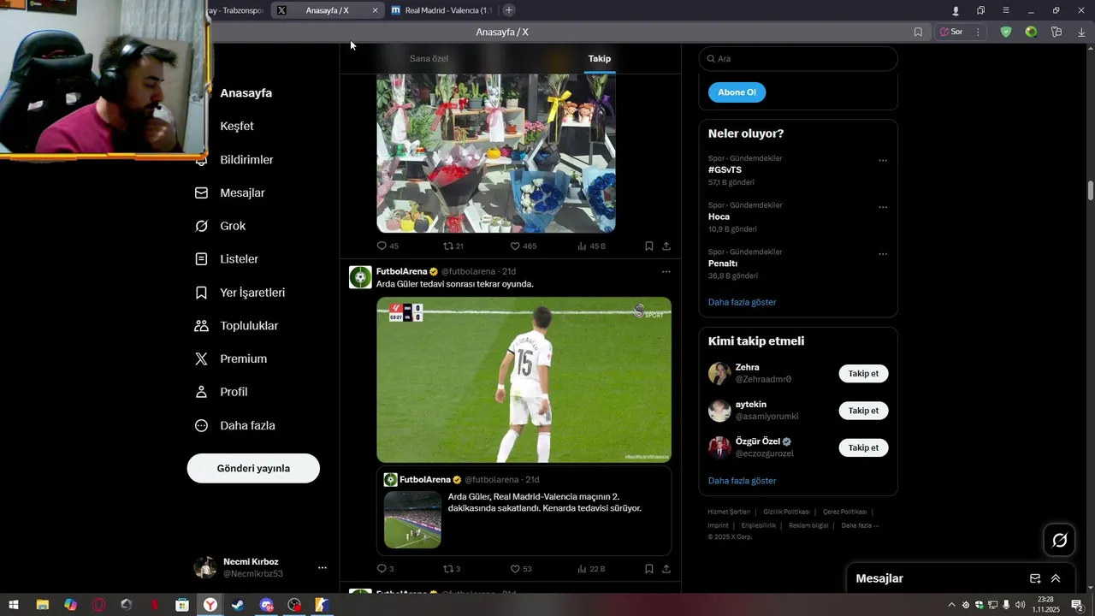Open the #GSvTS trending topic
Screen dimensions: 1095x616
(725, 169)
